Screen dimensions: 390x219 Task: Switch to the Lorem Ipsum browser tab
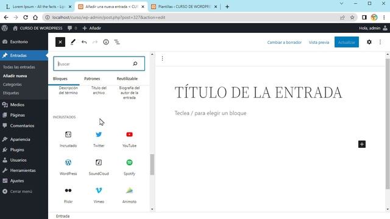point(38,7)
